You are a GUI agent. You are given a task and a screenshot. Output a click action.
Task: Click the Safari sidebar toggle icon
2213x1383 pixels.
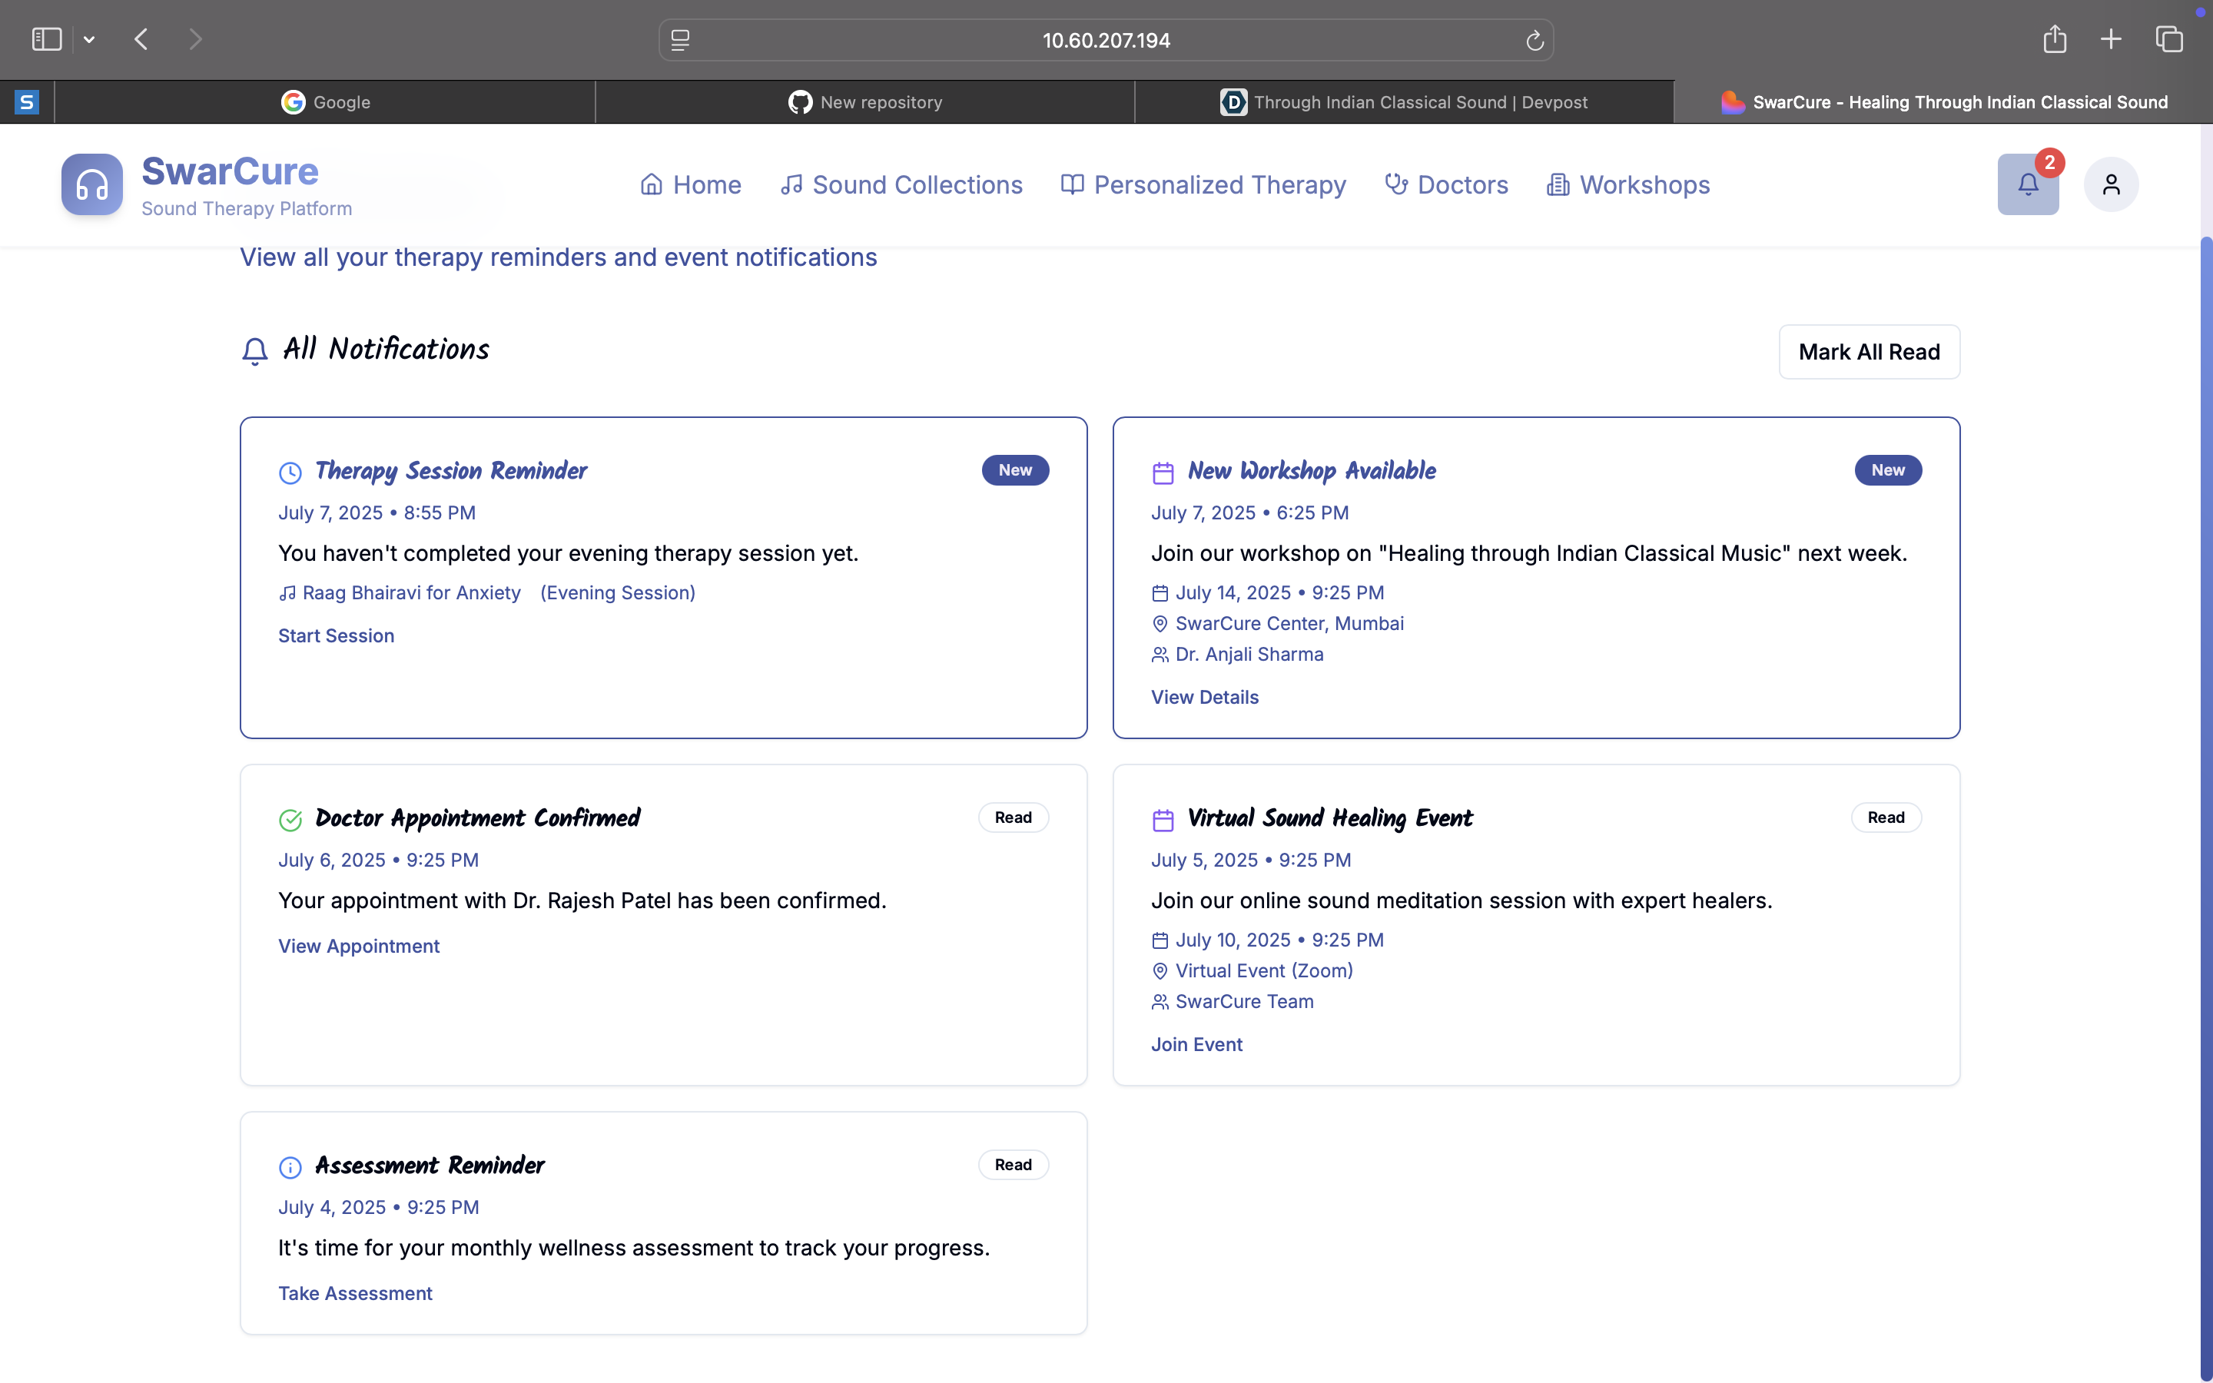pyautogui.click(x=47, y=39)
